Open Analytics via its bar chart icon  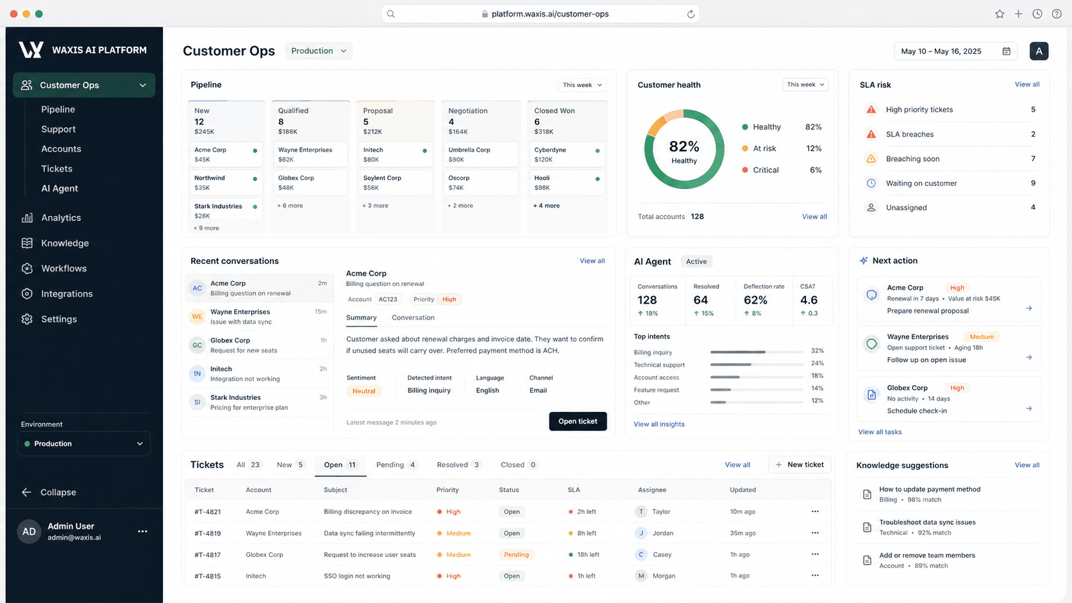coord(27,218)
